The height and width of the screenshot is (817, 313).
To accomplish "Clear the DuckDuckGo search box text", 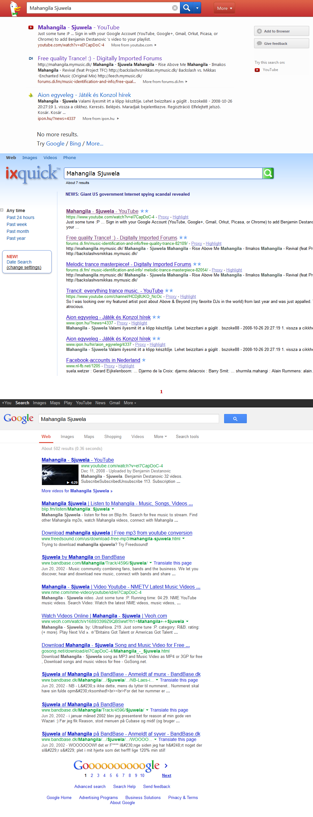I will pyautogui.click(x=175, y=8).
